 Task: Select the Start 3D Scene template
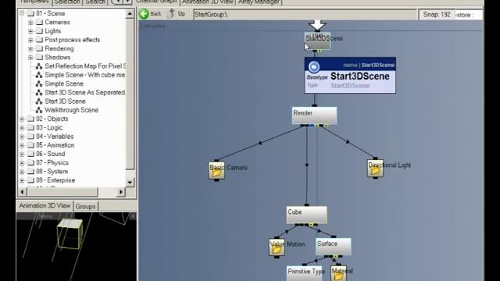point(65,101)
